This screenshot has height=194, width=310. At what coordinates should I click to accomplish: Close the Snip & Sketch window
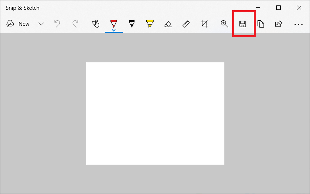(x=299, y=8)
